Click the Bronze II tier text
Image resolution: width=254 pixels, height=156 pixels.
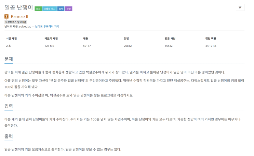(19, 17)
